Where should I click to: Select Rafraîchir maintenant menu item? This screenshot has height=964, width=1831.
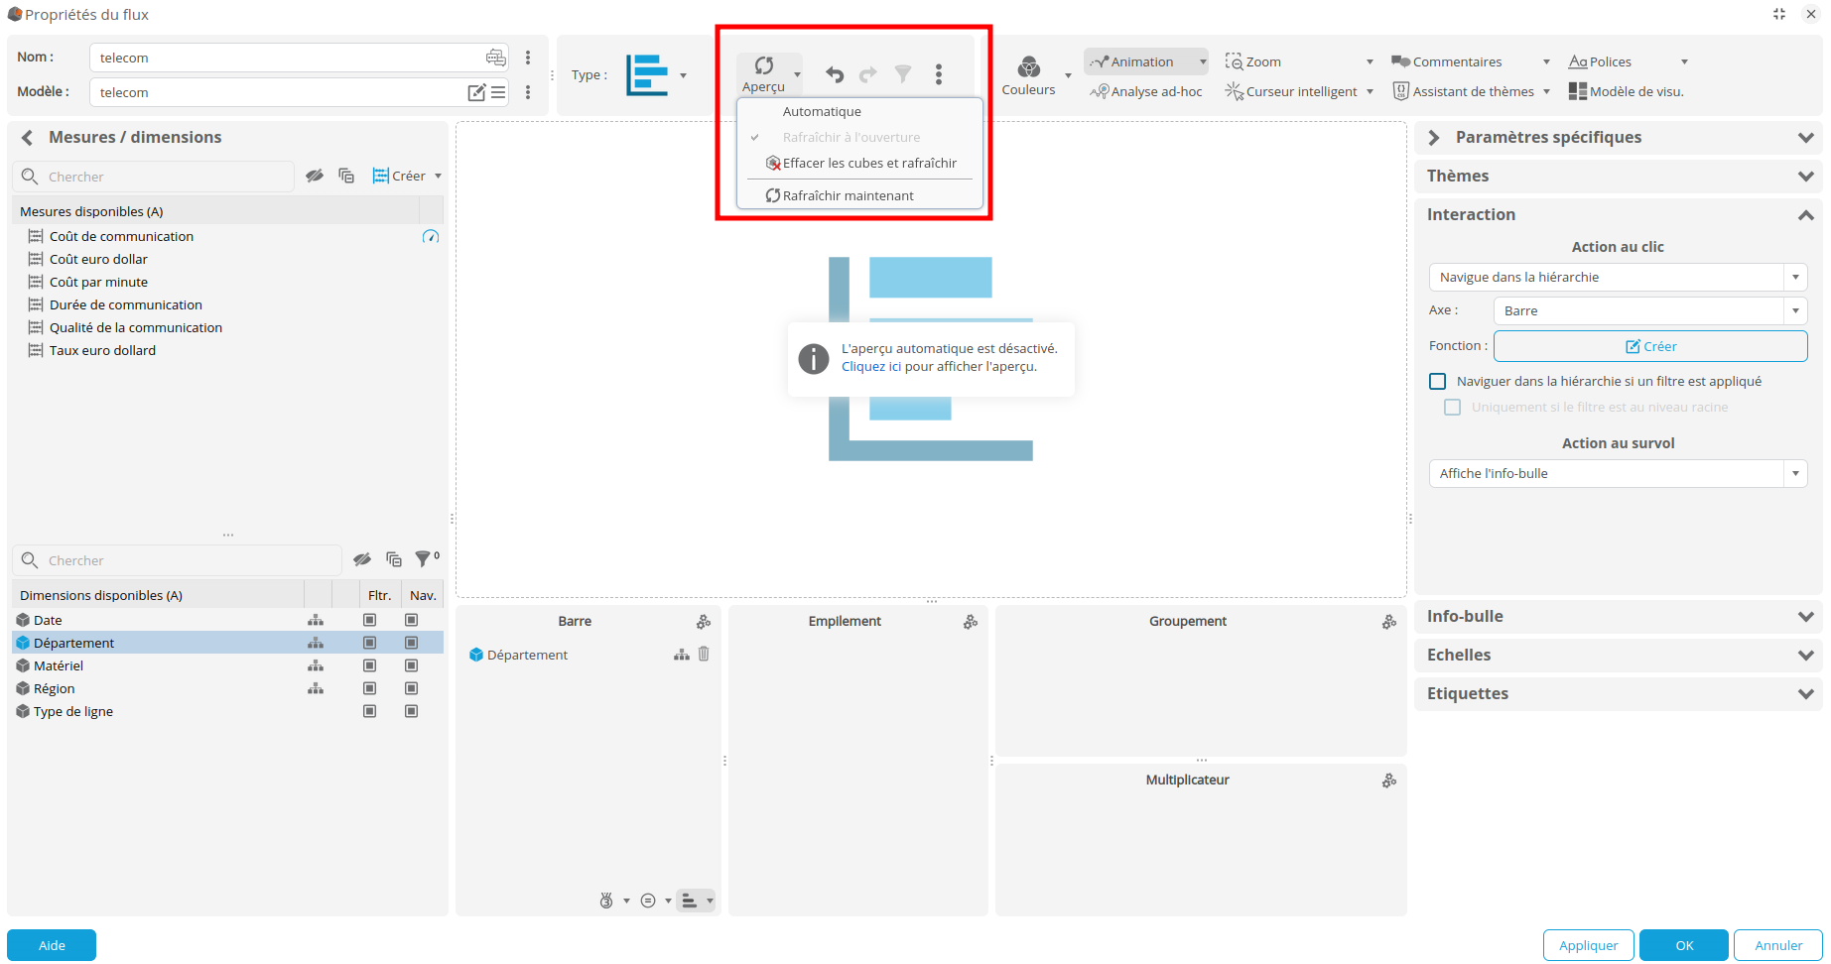pos(848,195)
